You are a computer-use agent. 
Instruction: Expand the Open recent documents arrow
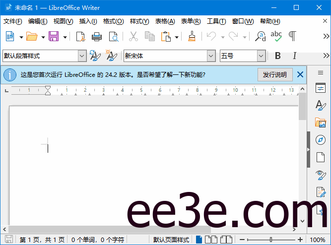click(x=43, y=37)
